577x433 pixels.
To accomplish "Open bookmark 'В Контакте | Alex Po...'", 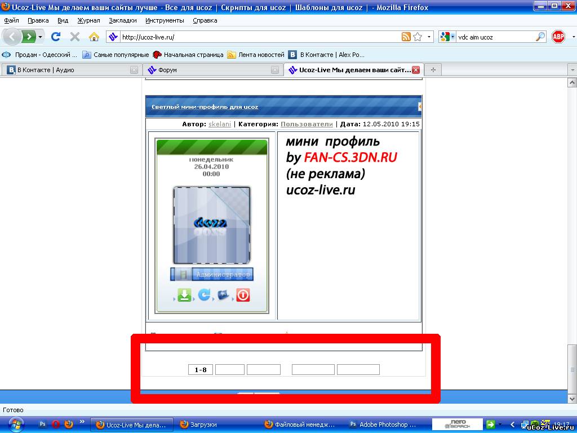I will (x=326, y=55).
